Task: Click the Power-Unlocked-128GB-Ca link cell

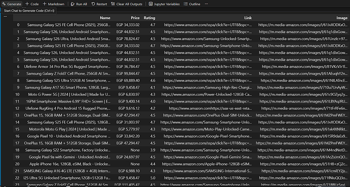Action: pos(207,95)
